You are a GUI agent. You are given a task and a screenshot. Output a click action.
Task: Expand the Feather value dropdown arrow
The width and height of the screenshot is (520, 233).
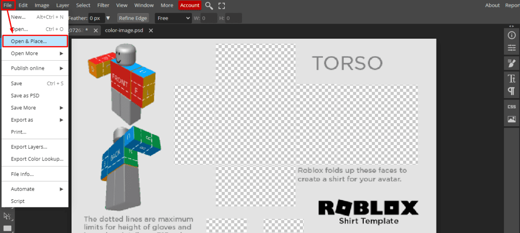108,18
